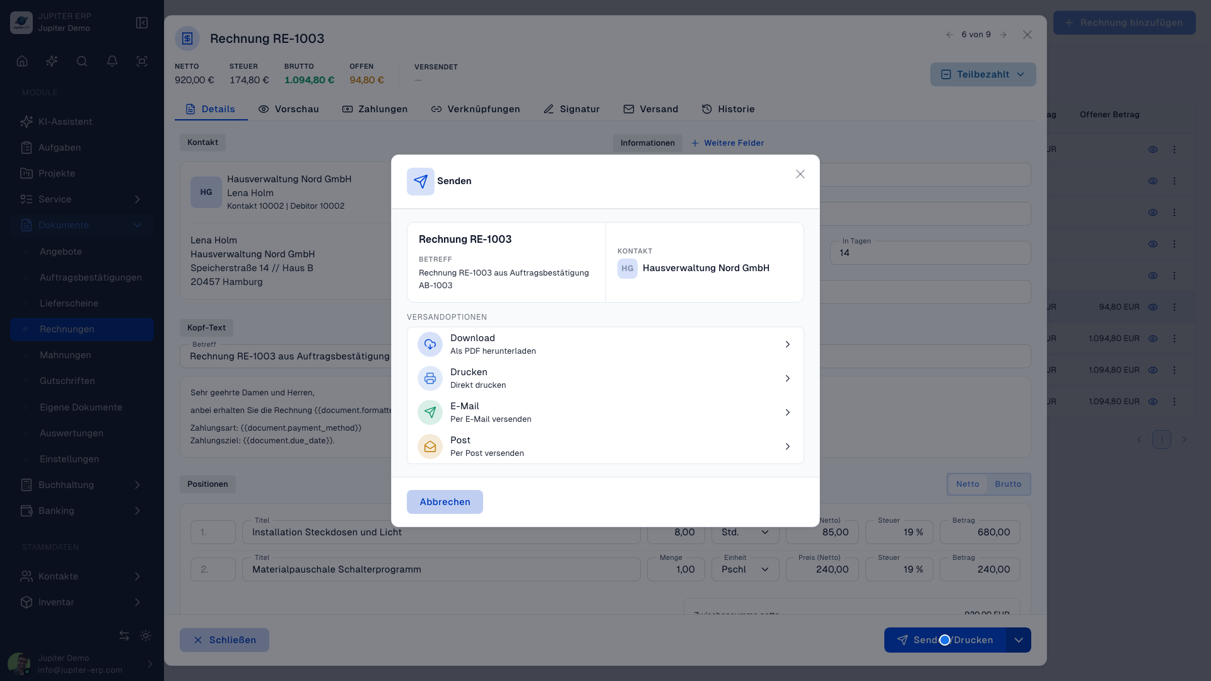The width and height of the screenshot is (1211, 681).
Task: Open the Pschl unit dropdown
Action: pos(745,569)
